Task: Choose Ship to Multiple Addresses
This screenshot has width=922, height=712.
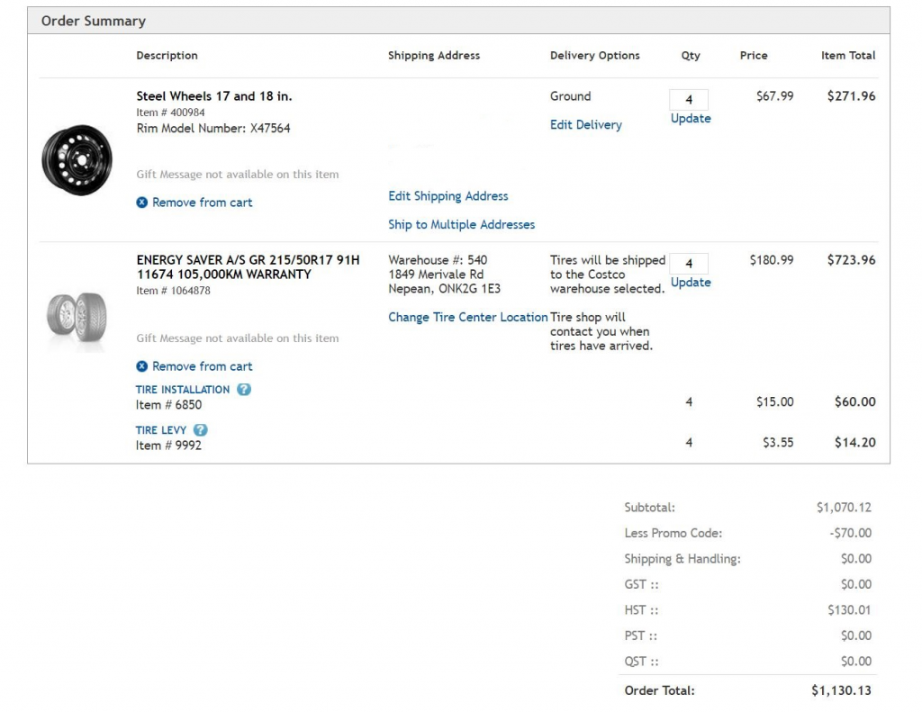Action: 461,225
